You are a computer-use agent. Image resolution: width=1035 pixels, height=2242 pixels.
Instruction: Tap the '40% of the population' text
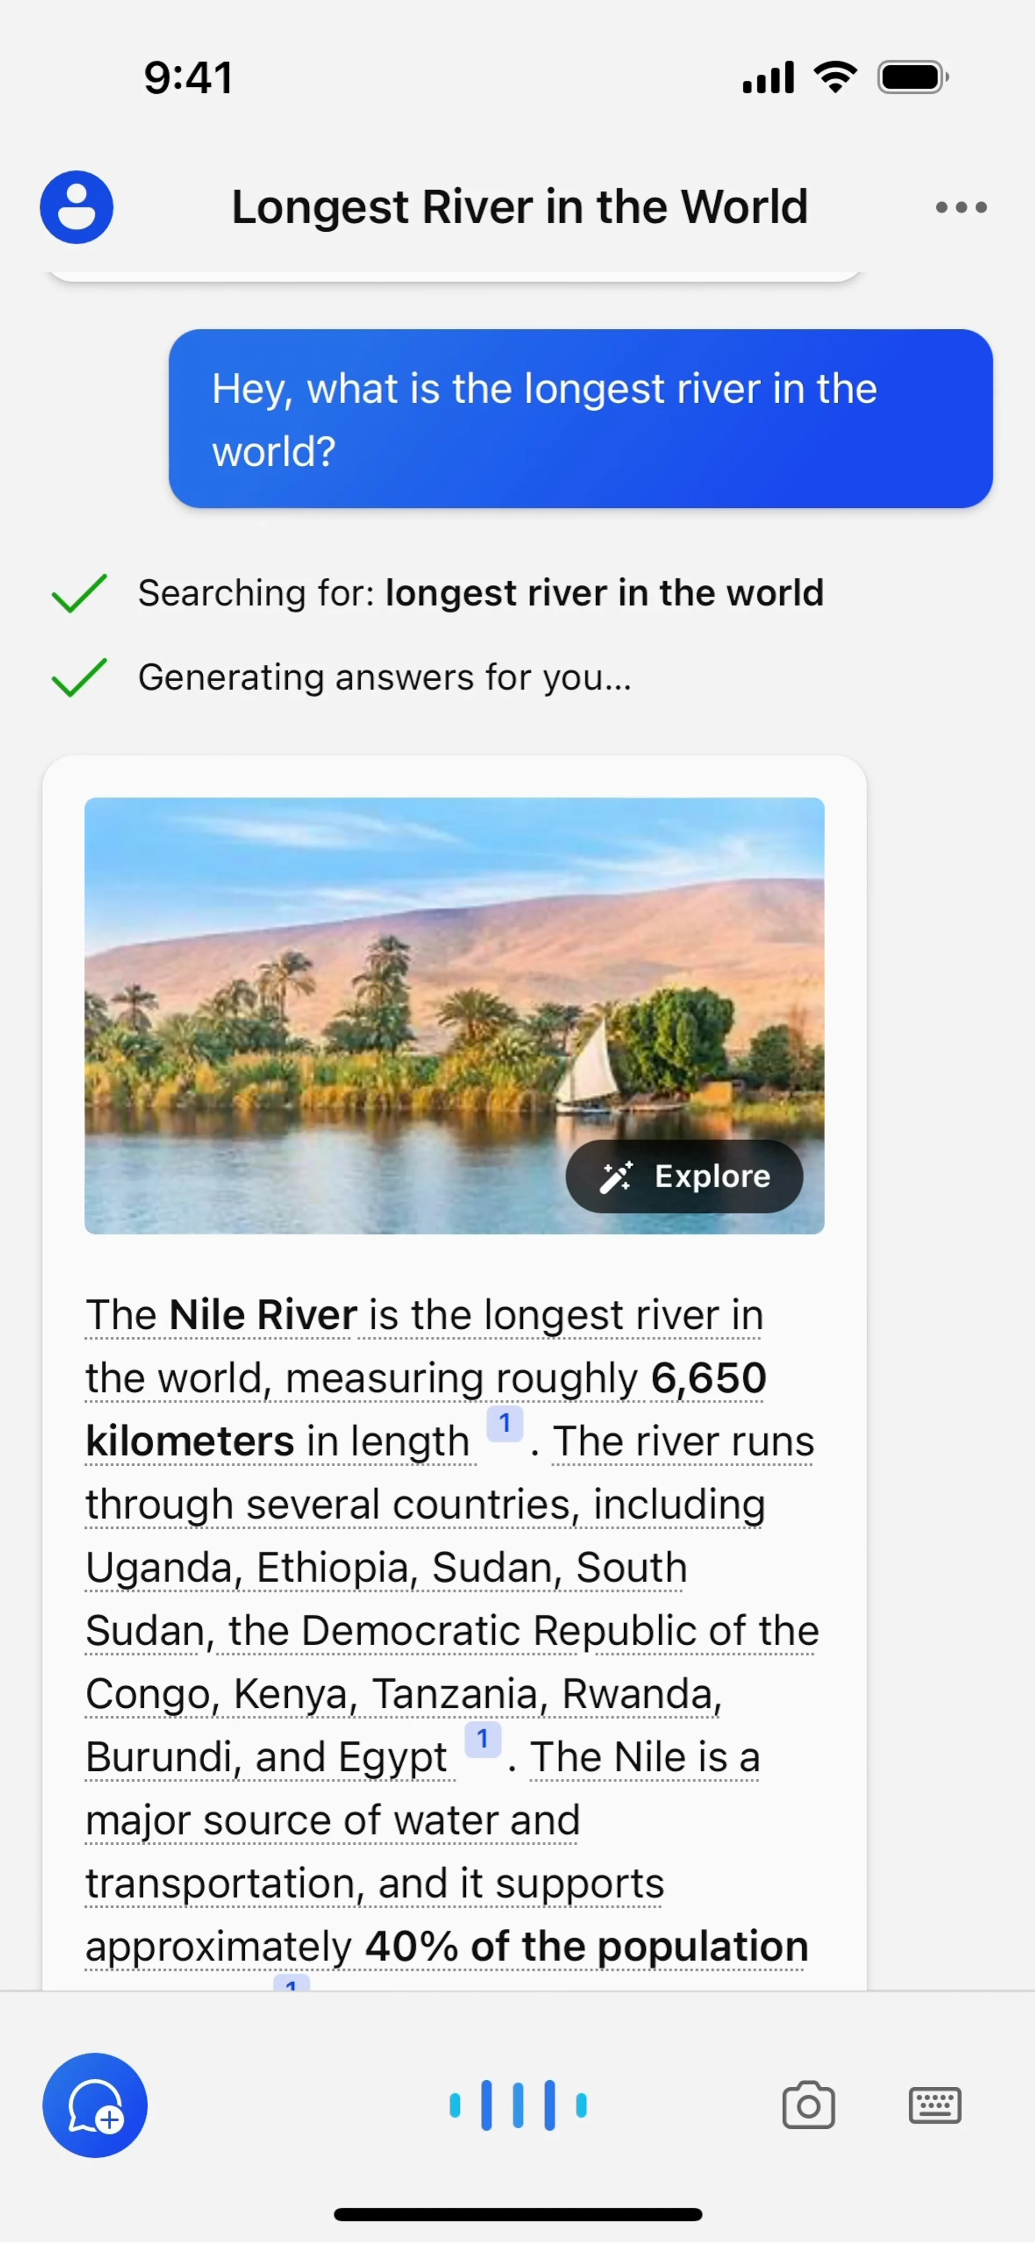pos(586,1946)
